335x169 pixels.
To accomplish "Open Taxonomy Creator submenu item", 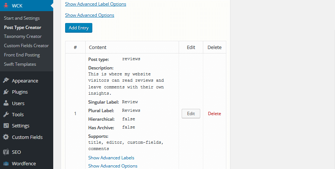I will (23, 36).
